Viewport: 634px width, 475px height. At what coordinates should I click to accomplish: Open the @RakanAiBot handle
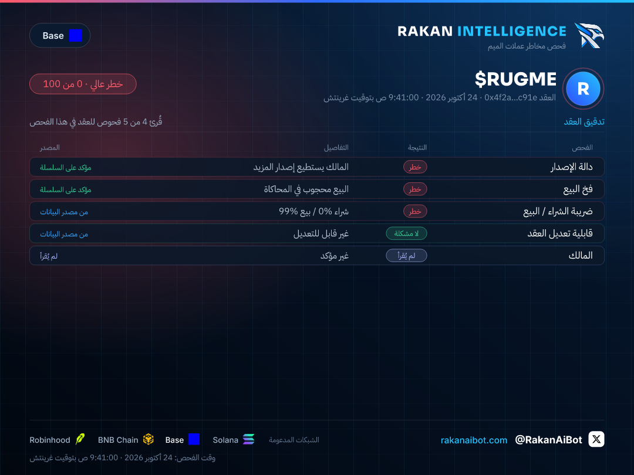tap(548, 440)
